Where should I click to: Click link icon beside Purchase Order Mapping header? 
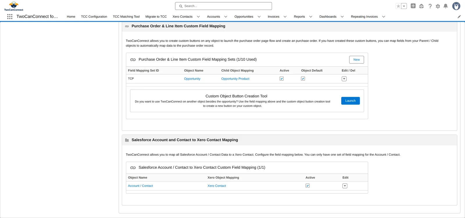click(127, 26)
